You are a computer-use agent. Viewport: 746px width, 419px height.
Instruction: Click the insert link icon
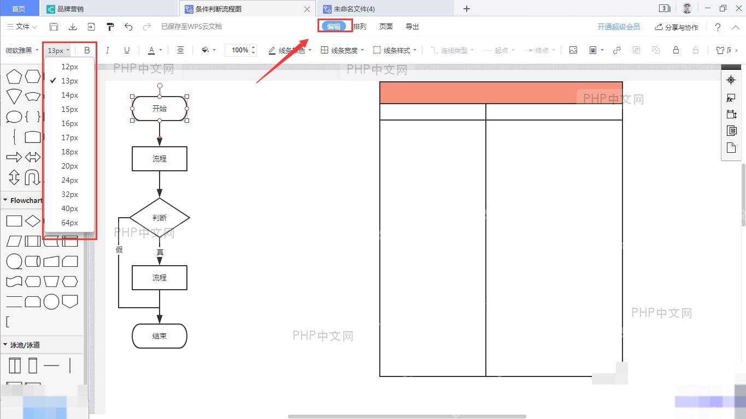click(616, 50)
